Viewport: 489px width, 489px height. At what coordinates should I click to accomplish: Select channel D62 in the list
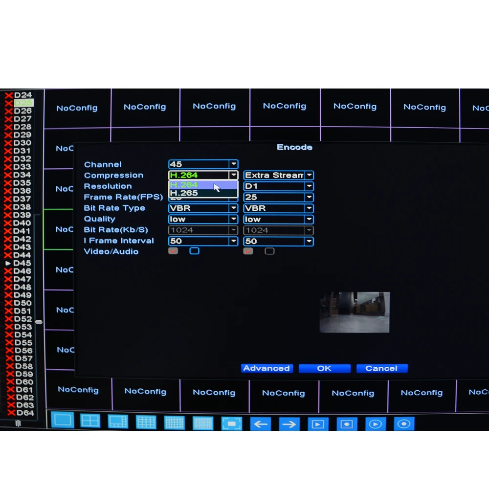click(24, 398)
